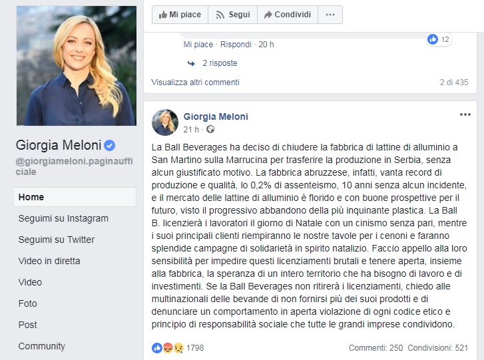Toggle the Mi piace page like button
The image size is (484, 360).
pos(180,14)
